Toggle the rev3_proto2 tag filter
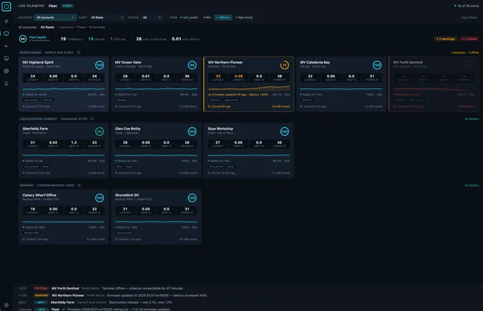 tap(189, 17)
